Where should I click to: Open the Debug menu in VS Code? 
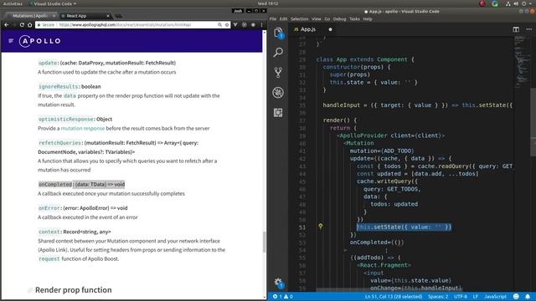(x=339, y=19)
